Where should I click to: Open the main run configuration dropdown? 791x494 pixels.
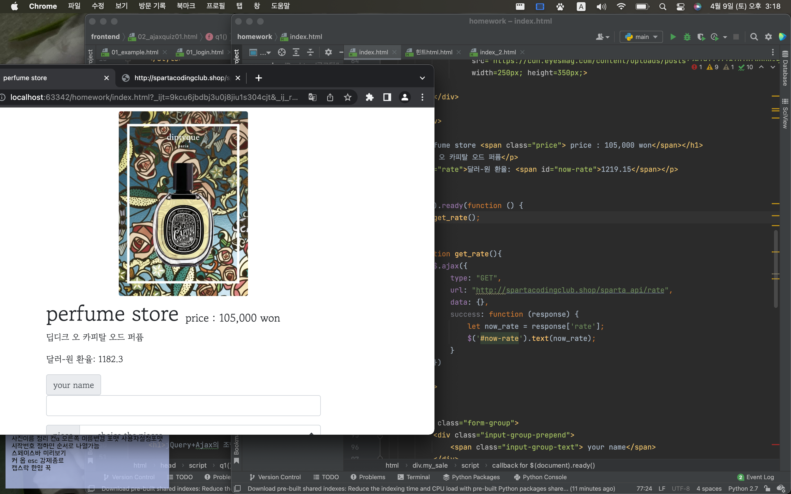pyautogui.click(x=641, y=37)
